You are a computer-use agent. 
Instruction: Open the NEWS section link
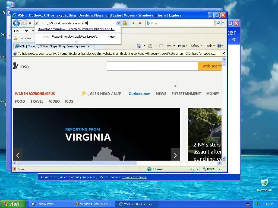[161, 94]
